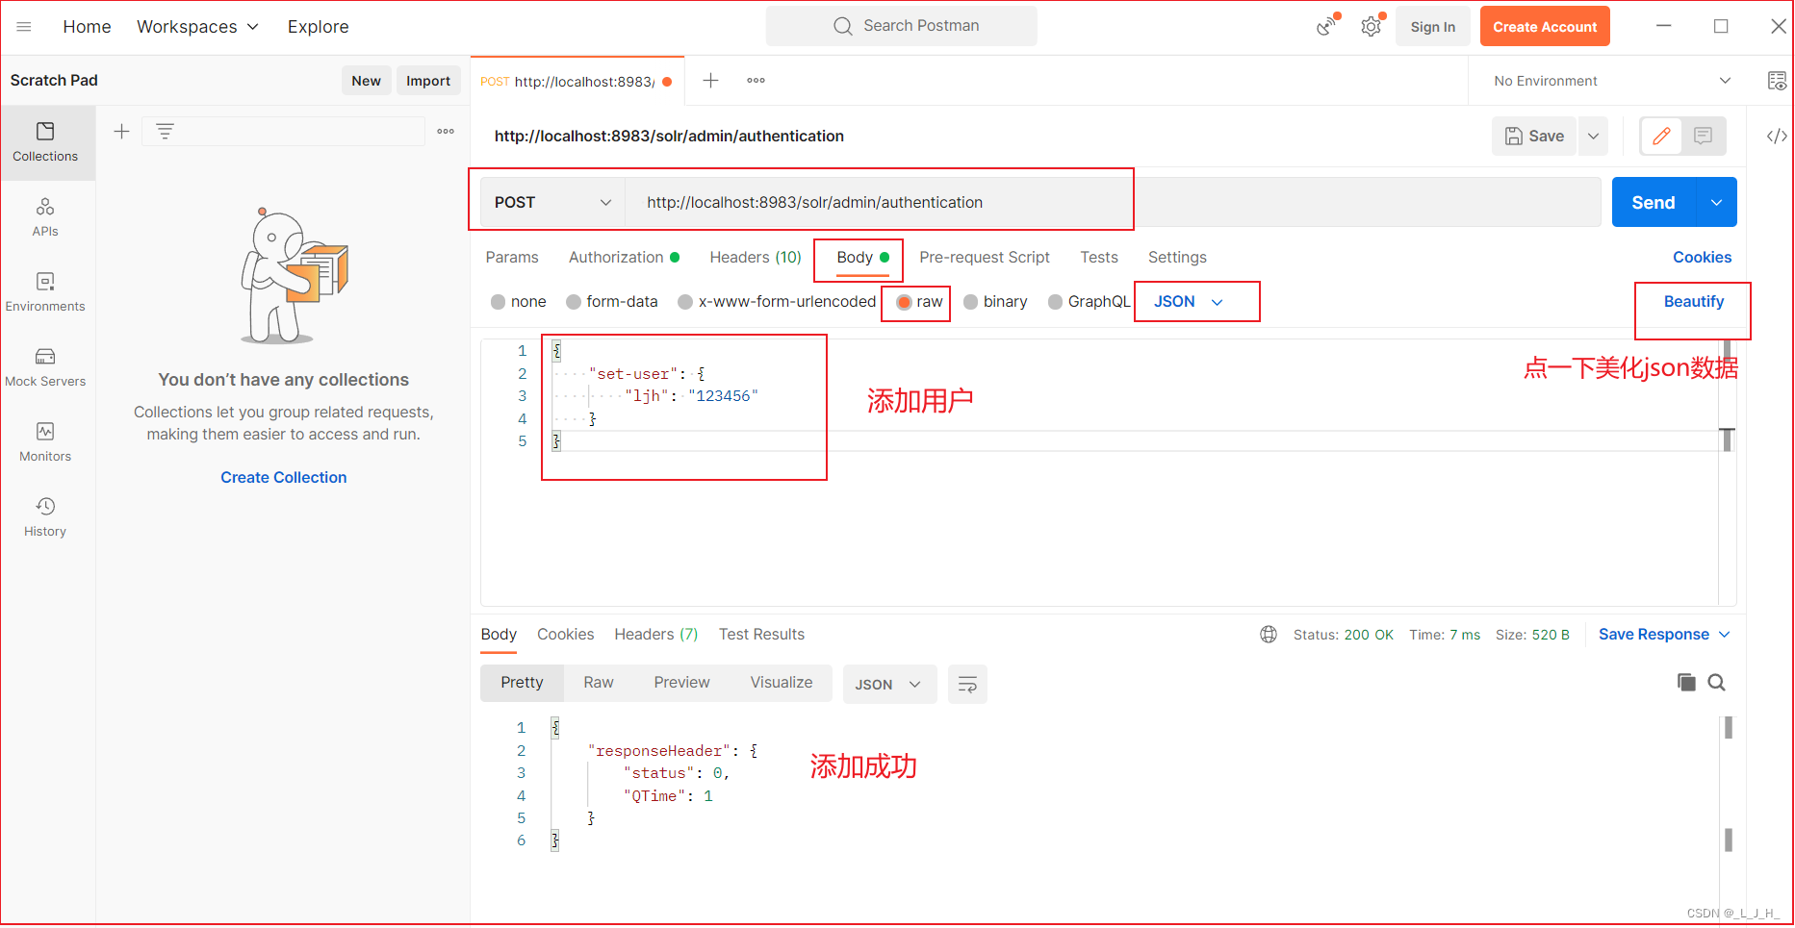Click the comment mode icon
Viewport: 1795px width, 928px height.
click(1703, 137)
